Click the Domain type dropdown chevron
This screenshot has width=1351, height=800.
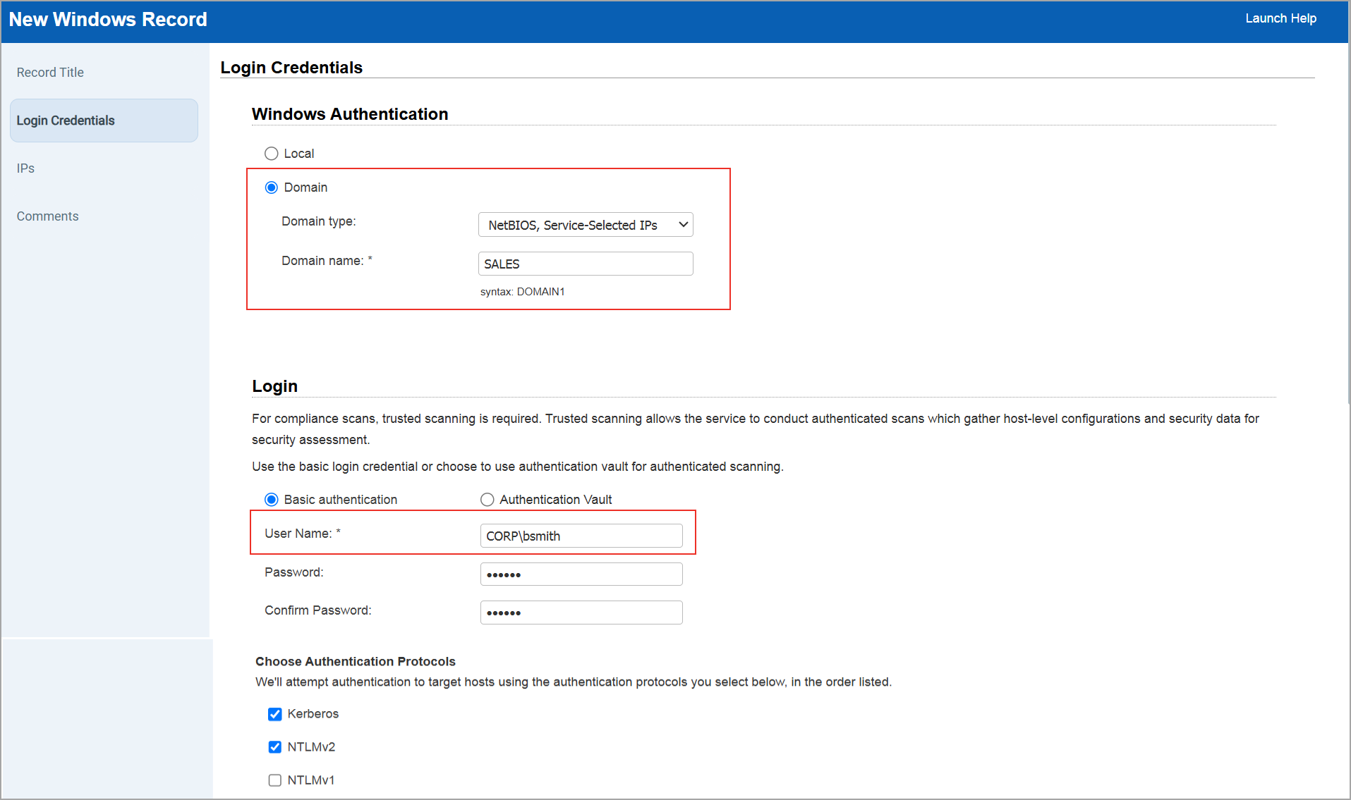pos(682,224)
